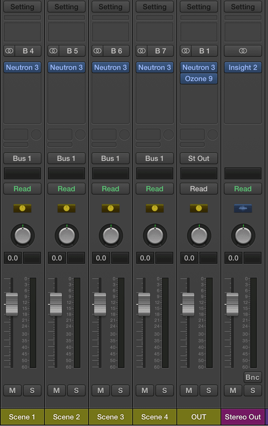This screenshot has width=268, height=426.
Task: Open the St Out output menu
Action: pos(199,158)
